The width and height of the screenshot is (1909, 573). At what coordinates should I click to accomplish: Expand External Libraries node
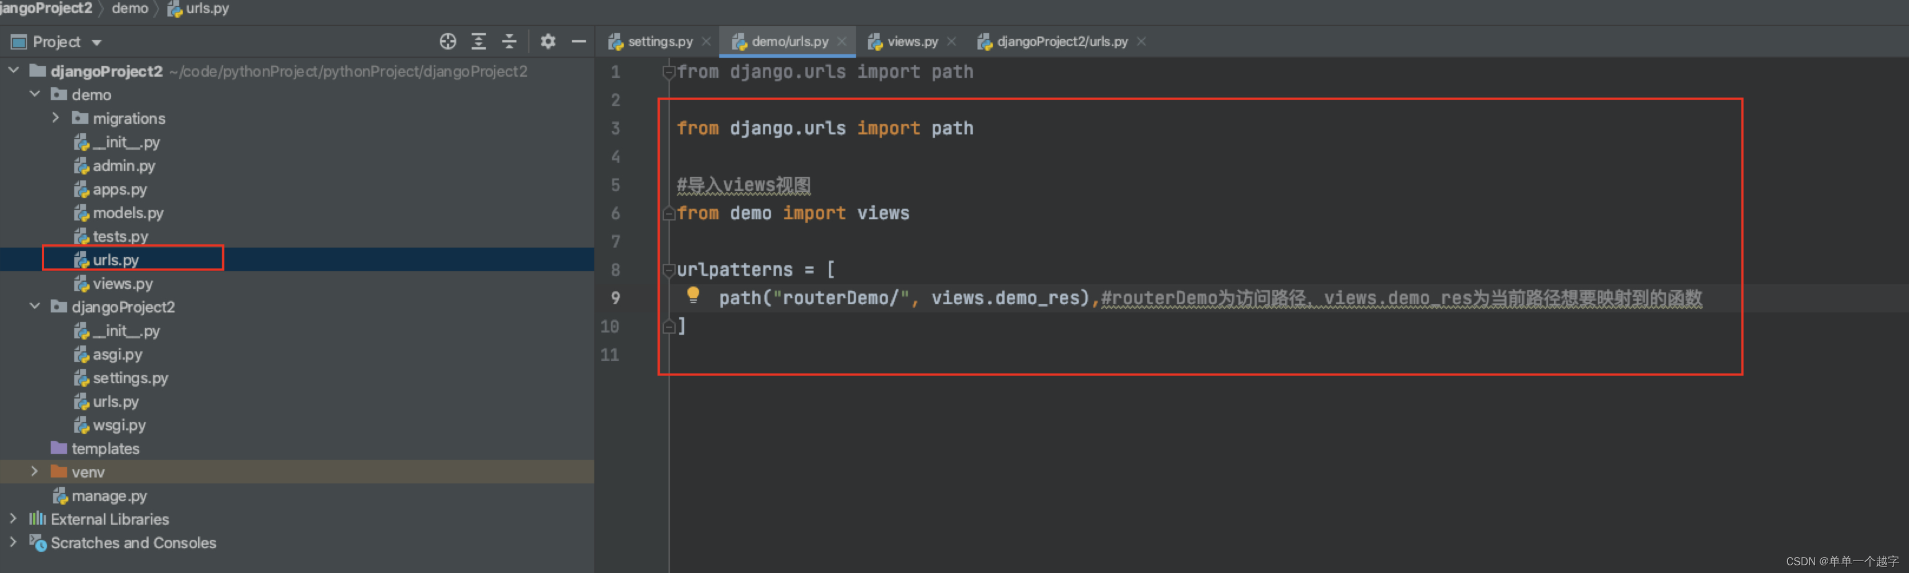pyautogui.click(x=14, y=519)
